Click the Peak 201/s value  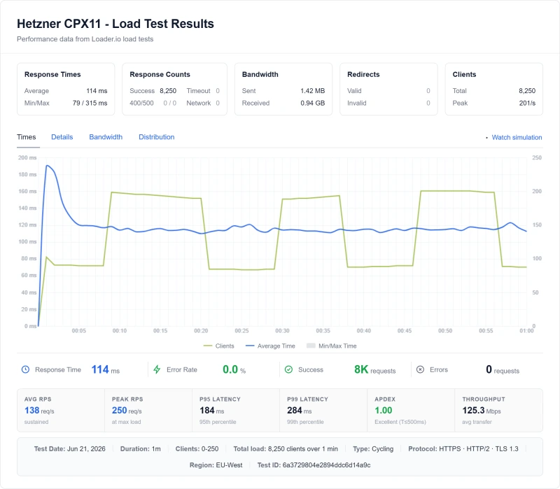click(527, 103)
